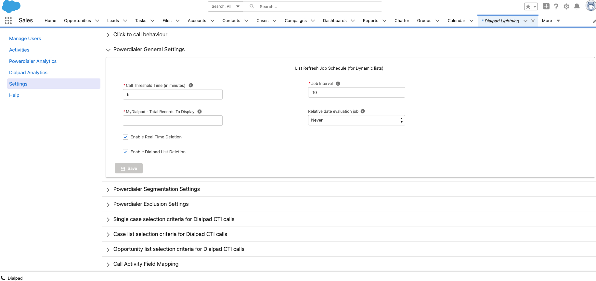Open the Help question mark icon

pyautogui.click(x=556, y=6)
